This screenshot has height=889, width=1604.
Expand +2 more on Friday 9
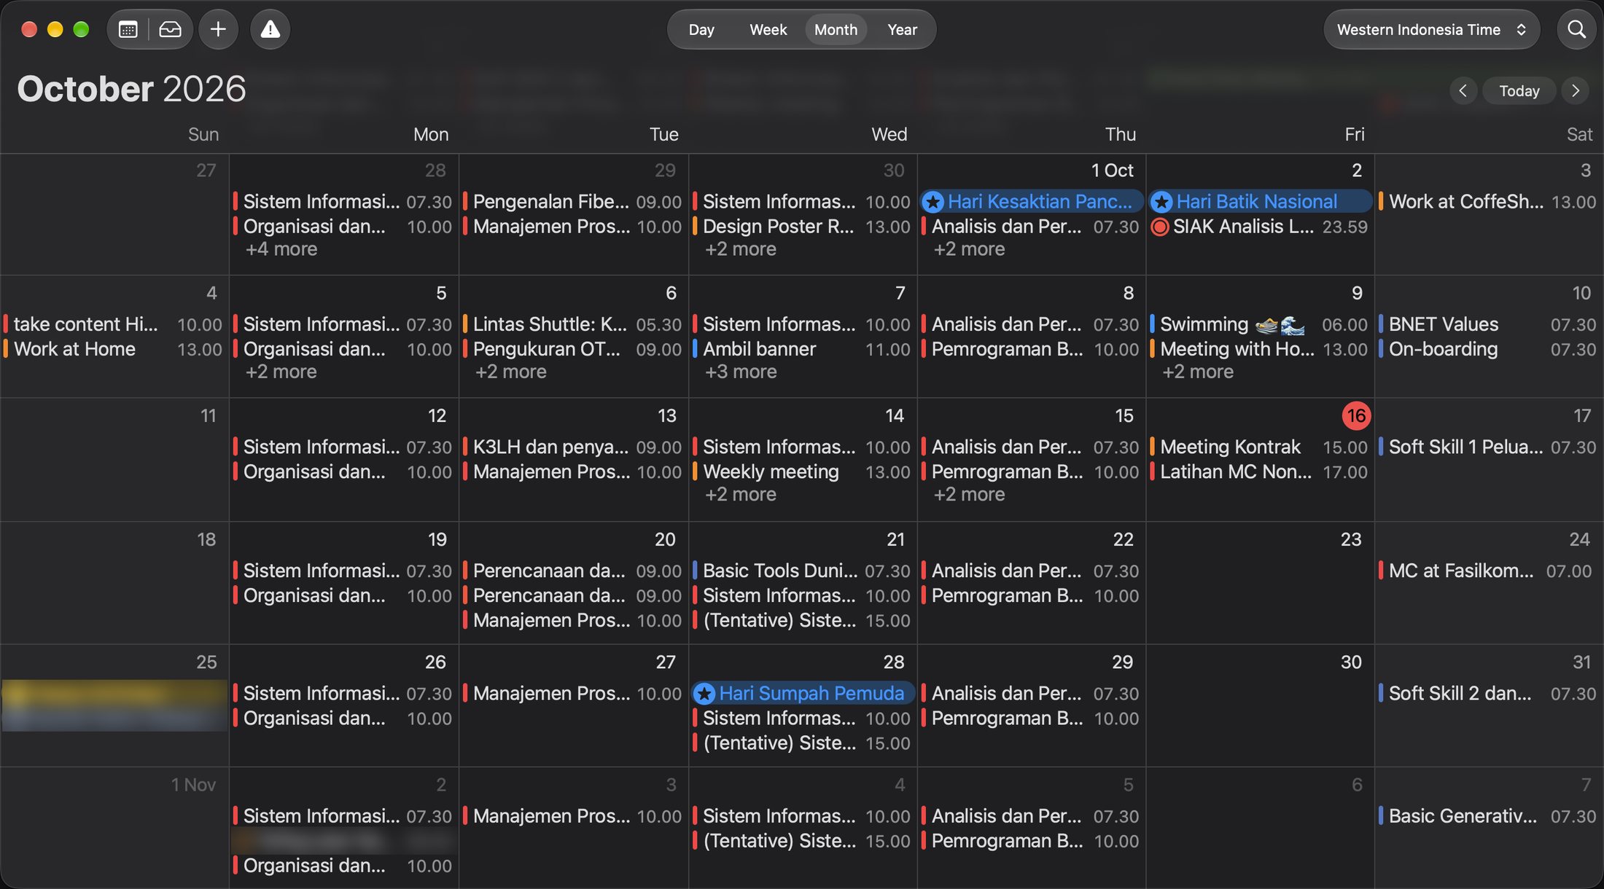pyautogui.click(x=1197, y=372)
